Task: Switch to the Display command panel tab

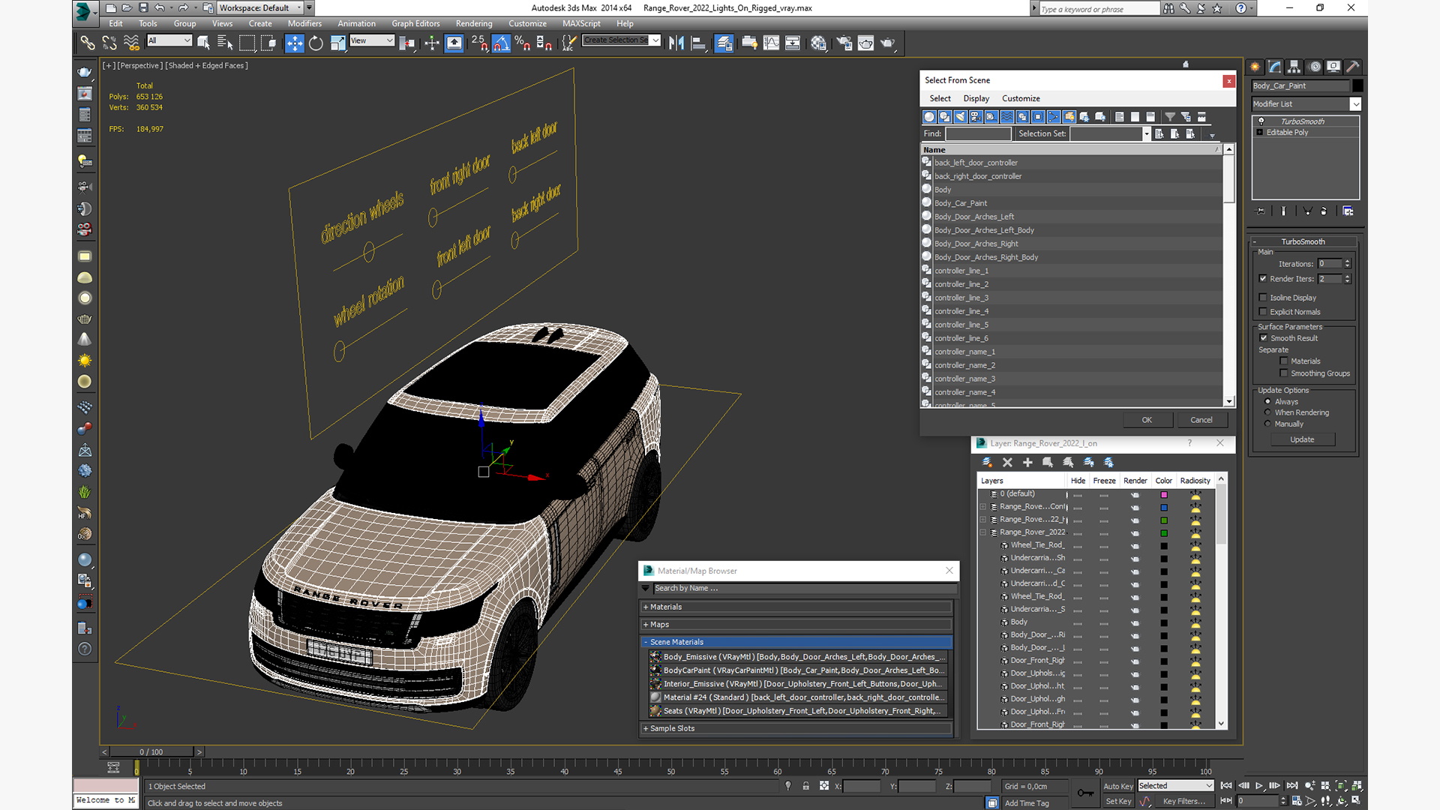Action: click(1333, 67)
